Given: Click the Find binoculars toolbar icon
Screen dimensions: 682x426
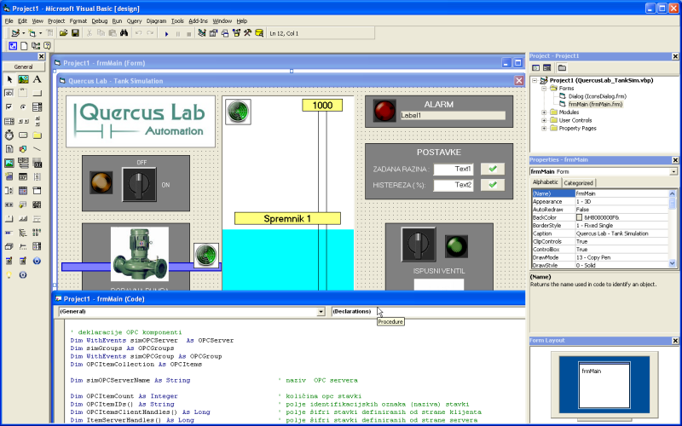Looking at the screenshot, I should pos(124,33).
